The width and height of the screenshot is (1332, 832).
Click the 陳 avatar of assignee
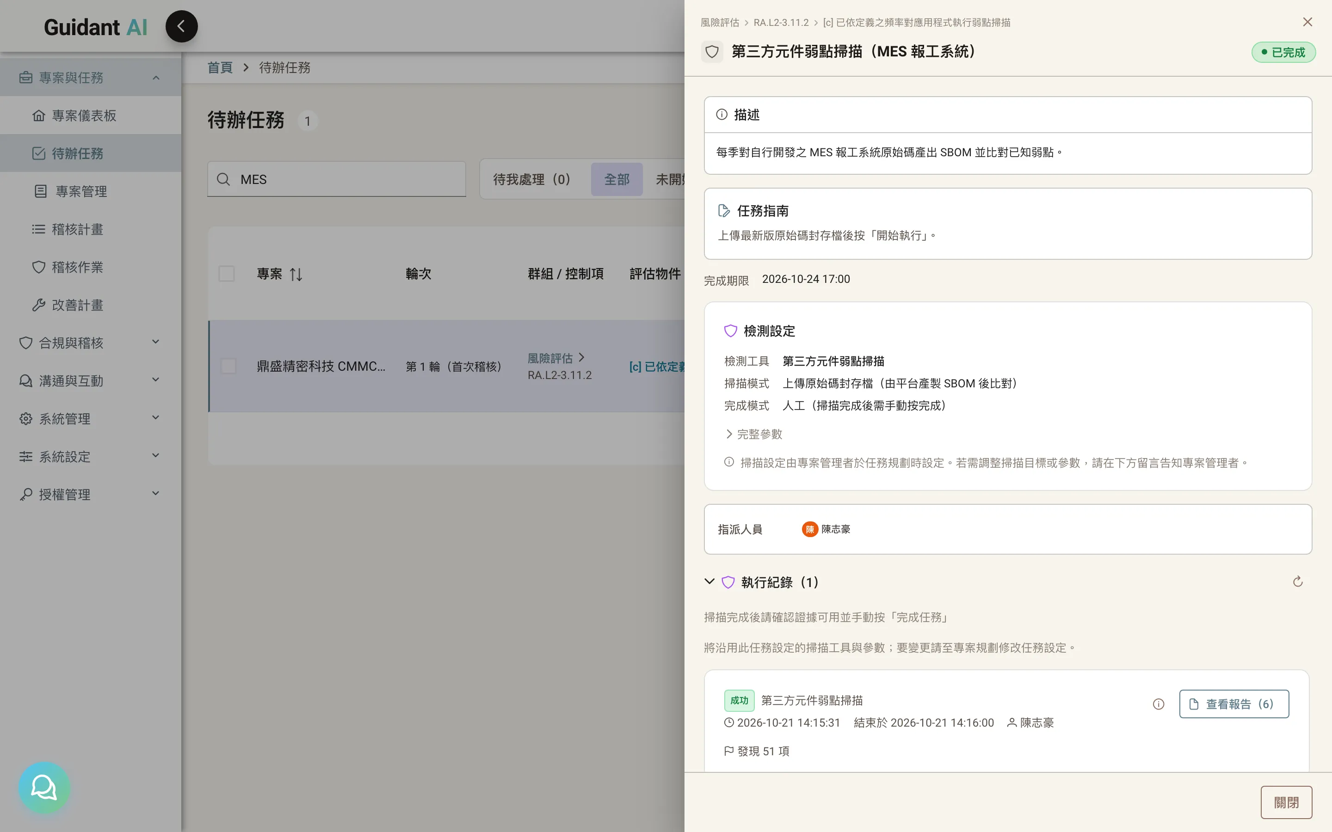(x=810, y=529)
